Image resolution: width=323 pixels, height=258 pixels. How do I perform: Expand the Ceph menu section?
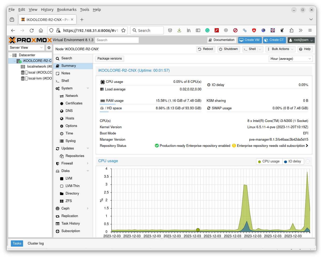click(x=88, y=209)
